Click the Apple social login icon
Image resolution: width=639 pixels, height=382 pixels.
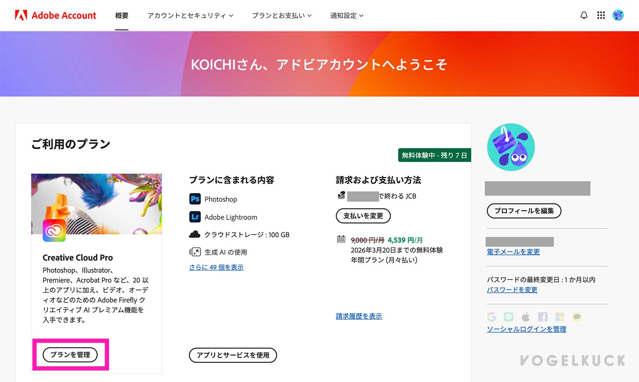pyautogui.click(x=526, y=316)
